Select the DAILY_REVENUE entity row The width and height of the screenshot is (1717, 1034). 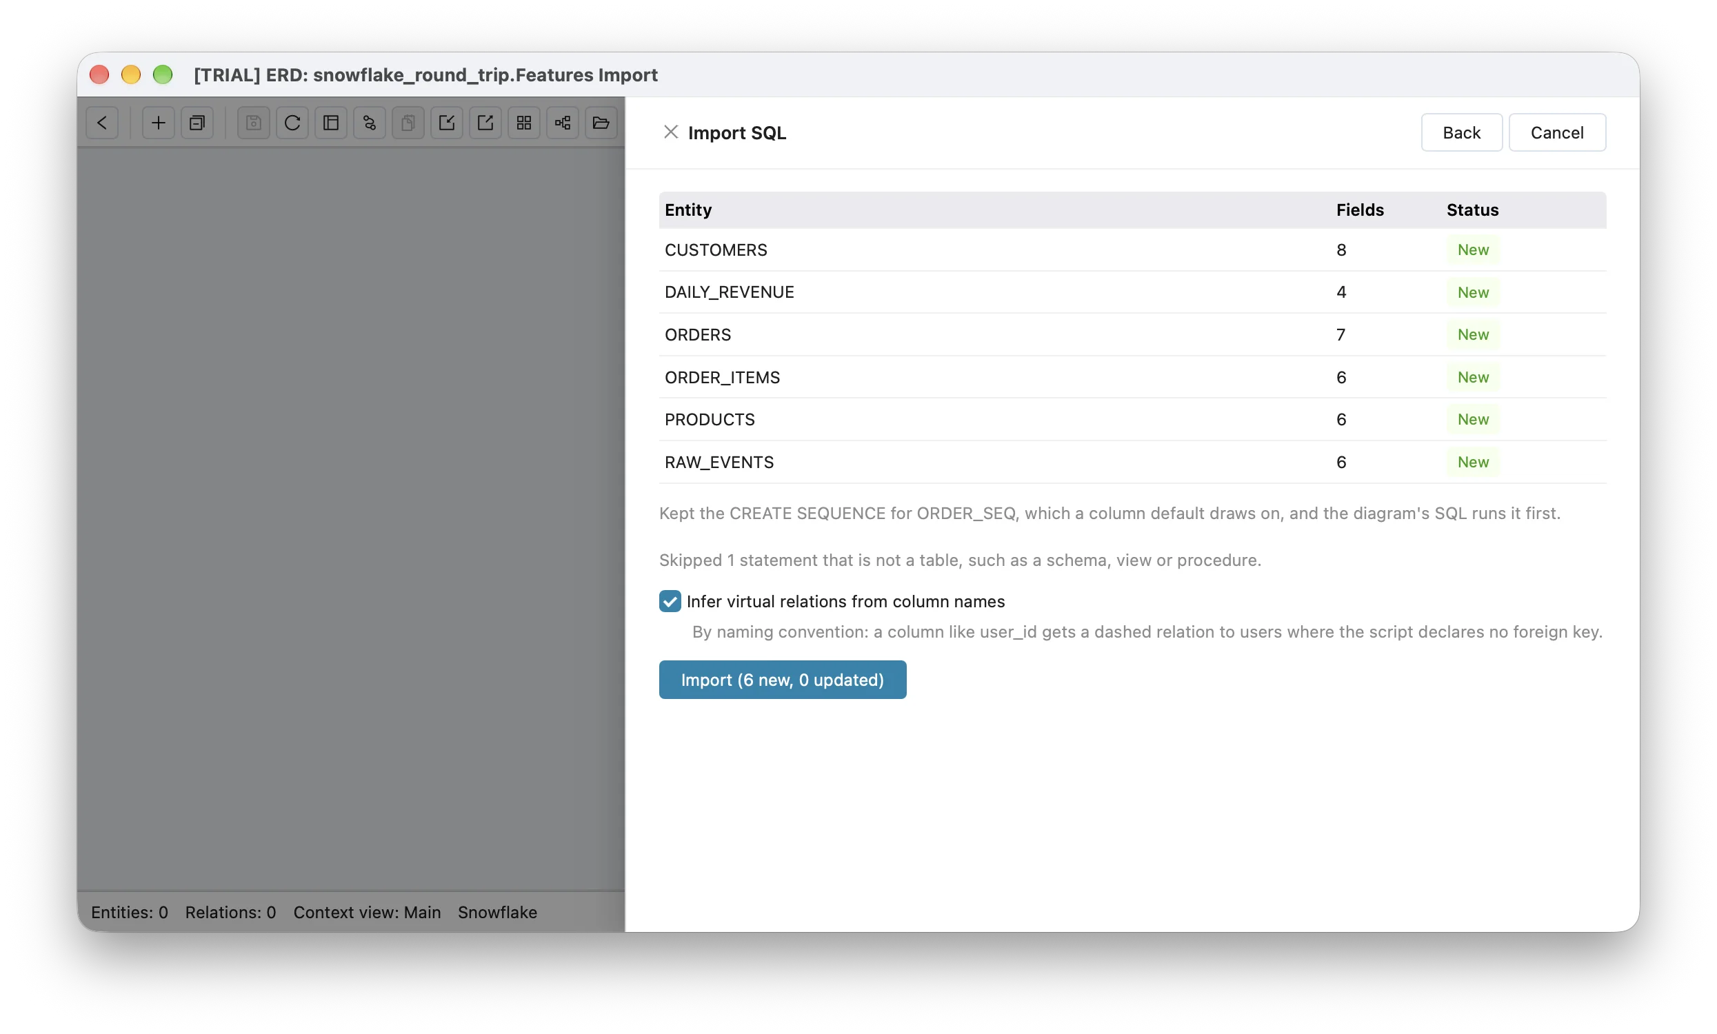[1132, 293]
